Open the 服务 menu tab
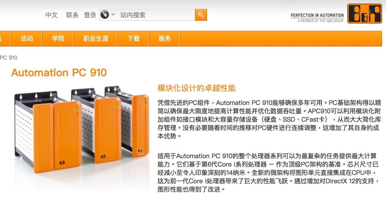386x201 pixels. (x=165, y=39)
